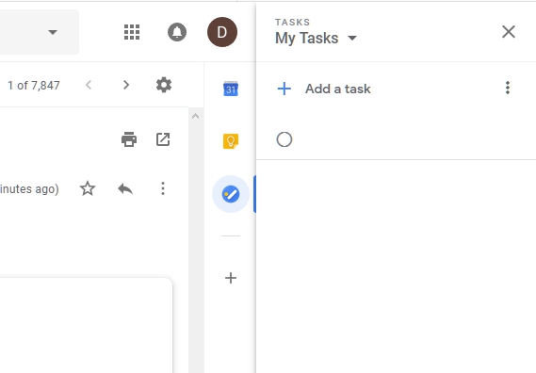Click the '1 of 7,847' counter text
Viewport: 536px width, 373px height.
coord(34,85)
